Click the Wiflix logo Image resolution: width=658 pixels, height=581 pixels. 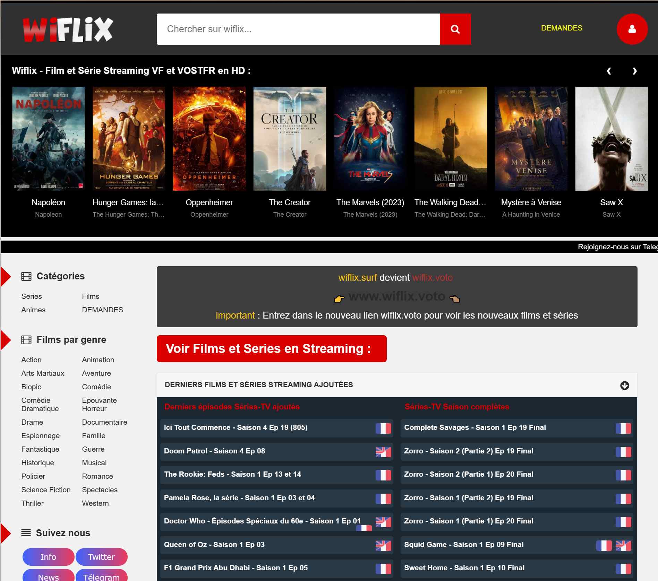click(x=68, y=29)
